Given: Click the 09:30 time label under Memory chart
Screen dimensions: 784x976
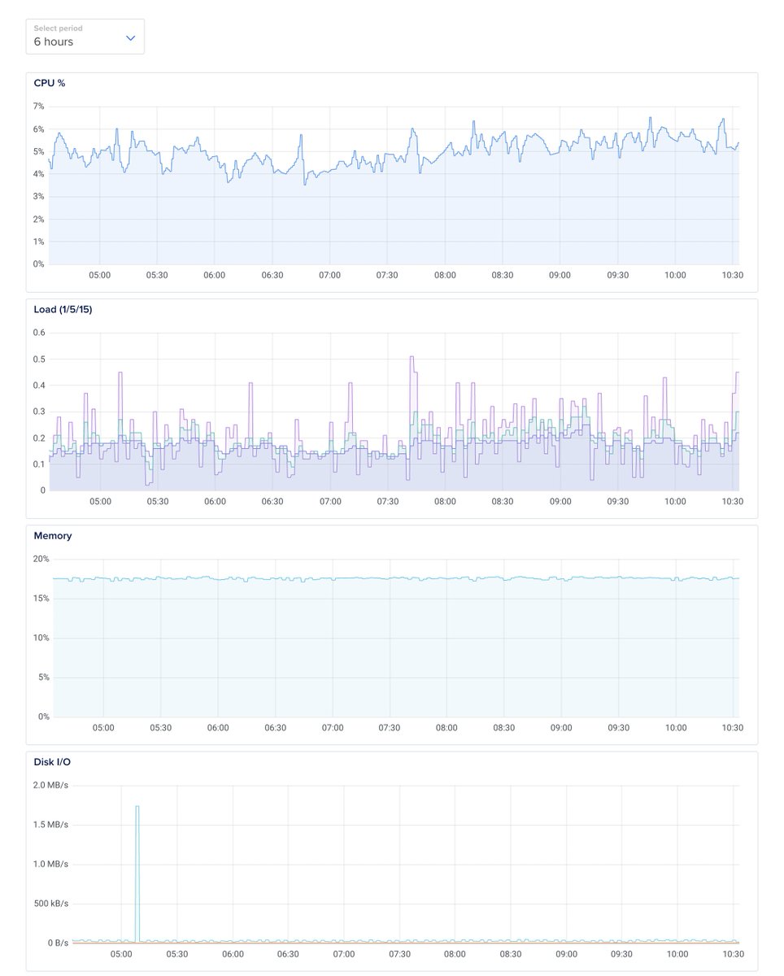Looking at the screenshot, I should pyautogui.click(x=619, y=727).
